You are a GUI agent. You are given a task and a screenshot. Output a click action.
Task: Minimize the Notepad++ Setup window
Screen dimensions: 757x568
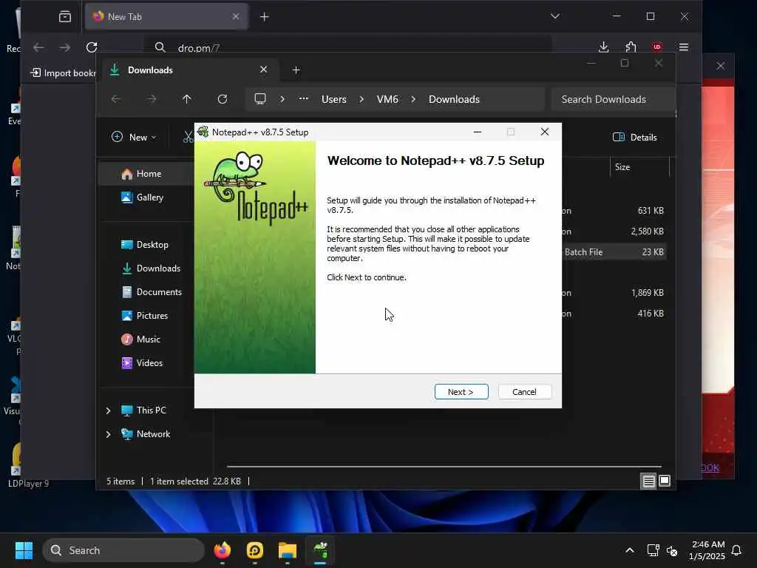click(x=478, y=132)
